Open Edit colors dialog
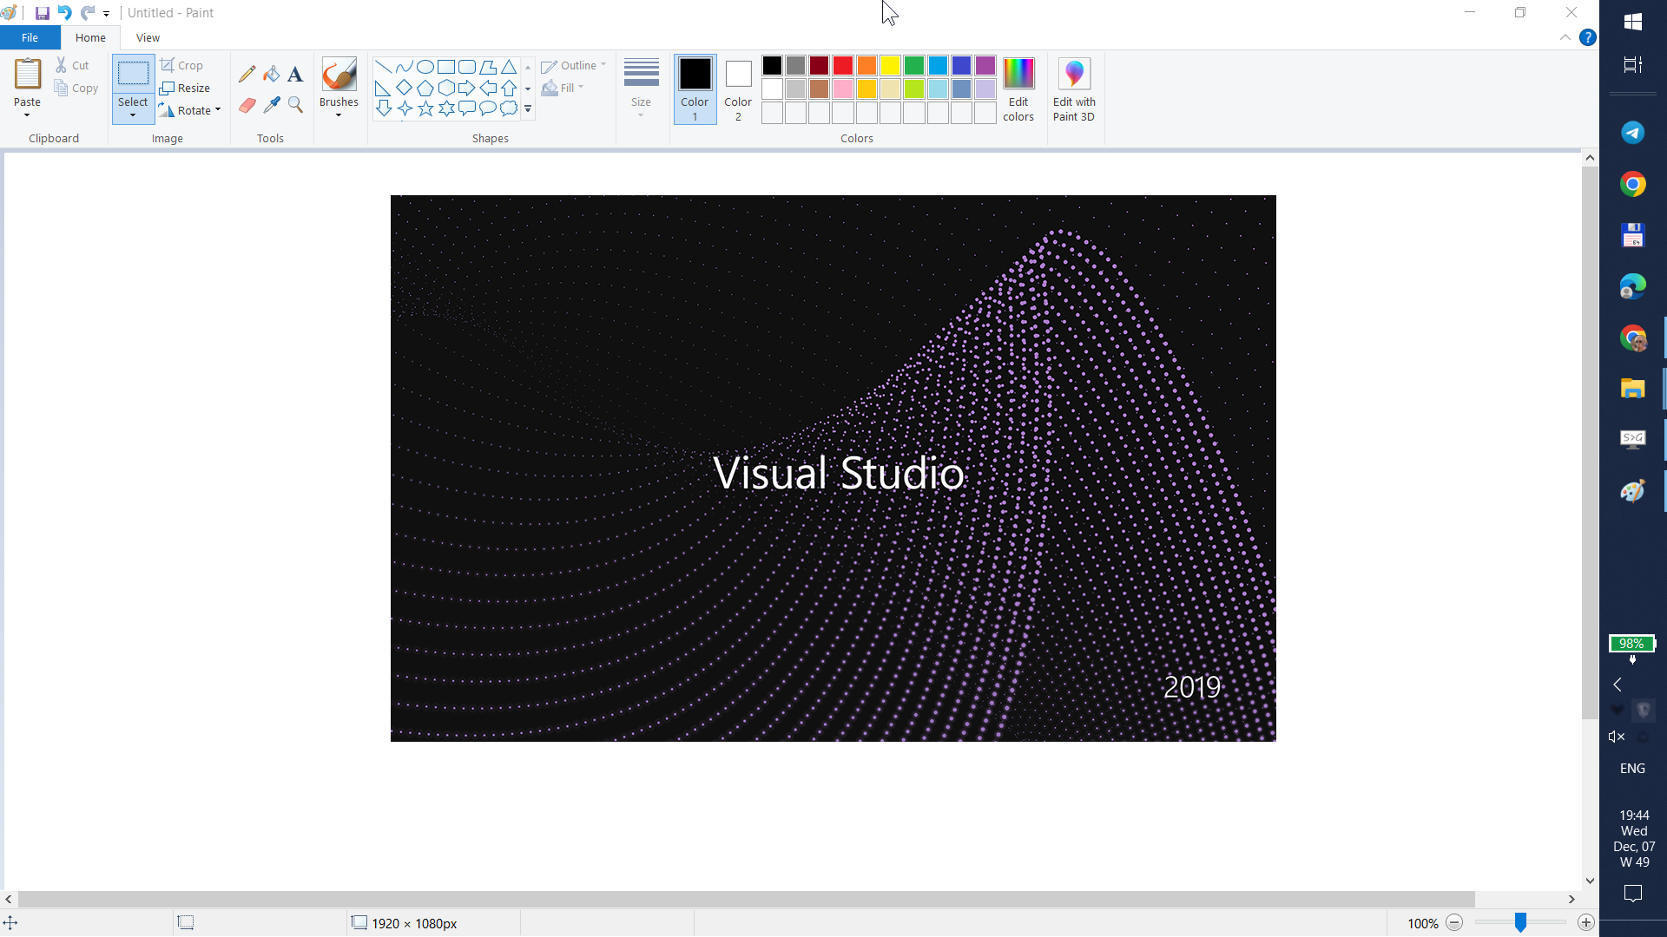1667x937 pixels. 1018,89
